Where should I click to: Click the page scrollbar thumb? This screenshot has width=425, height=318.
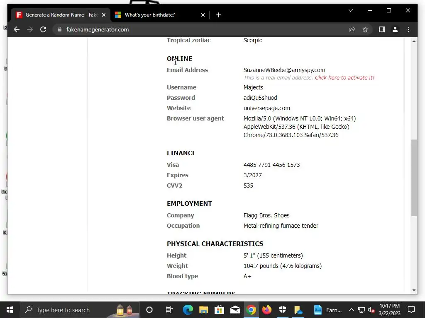click(x=414, y=178)
